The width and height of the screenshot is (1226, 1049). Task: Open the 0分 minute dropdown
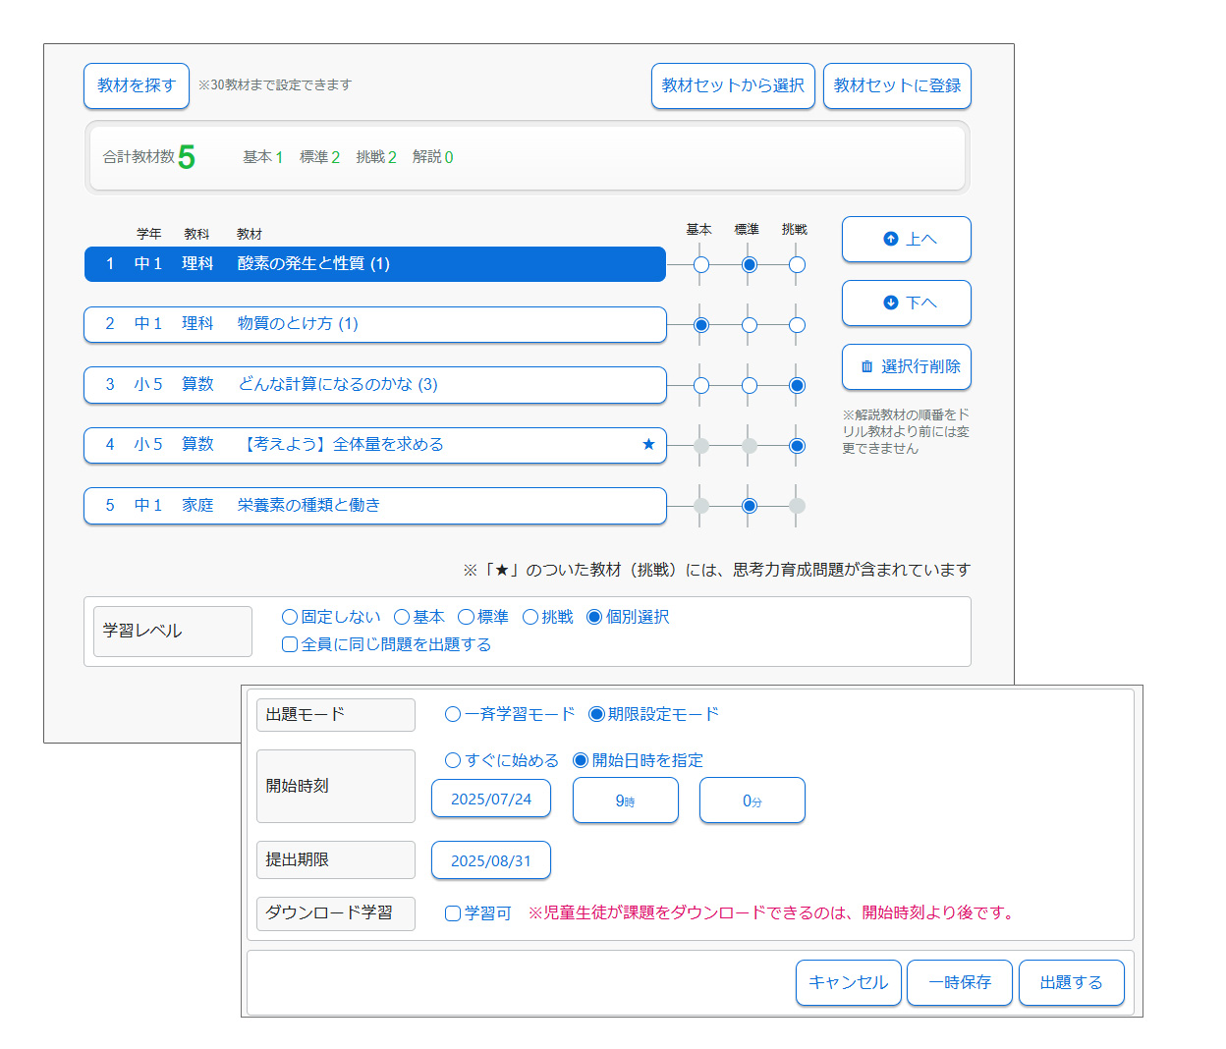coord(752,801)
